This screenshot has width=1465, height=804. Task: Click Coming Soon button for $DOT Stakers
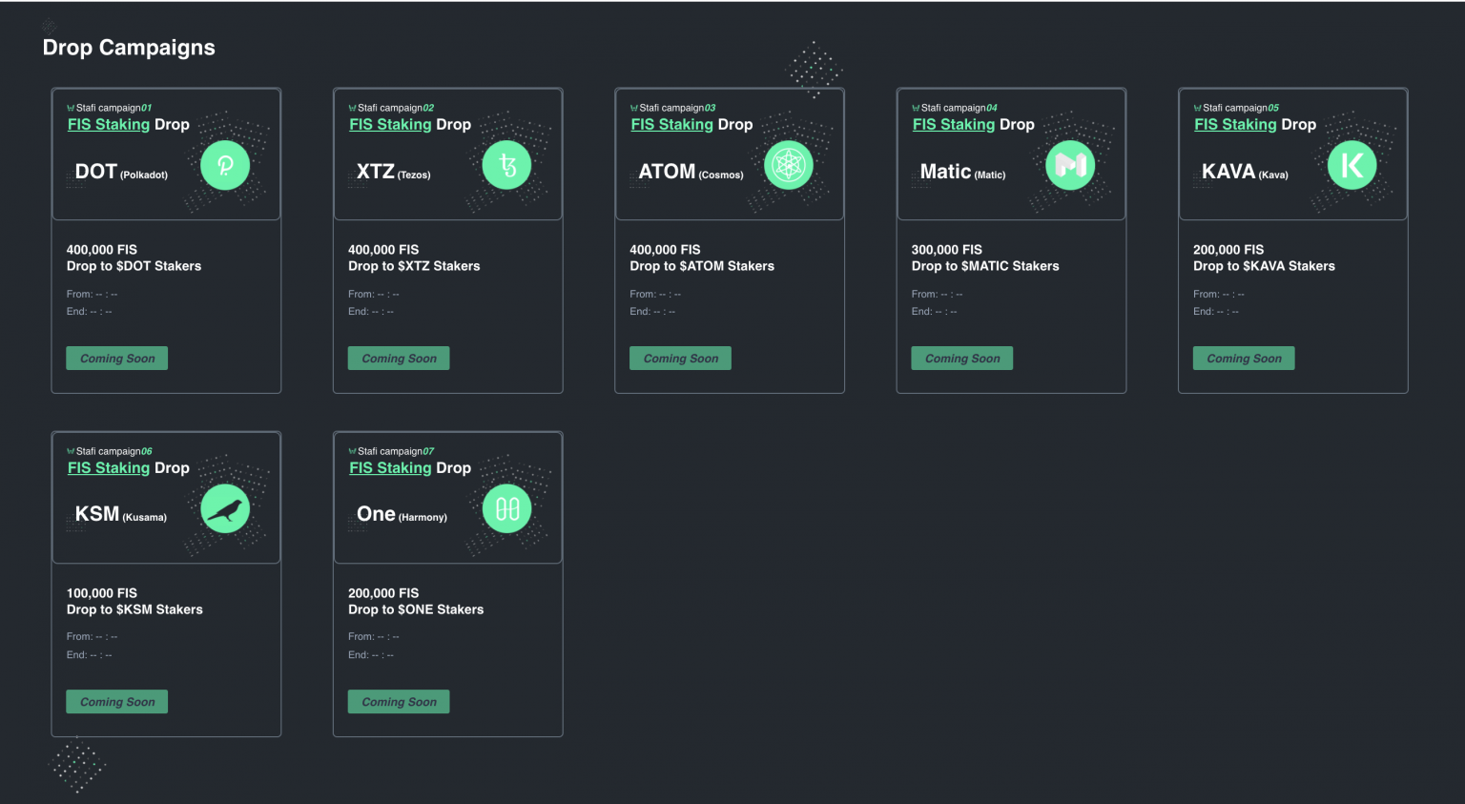point(117,359)
